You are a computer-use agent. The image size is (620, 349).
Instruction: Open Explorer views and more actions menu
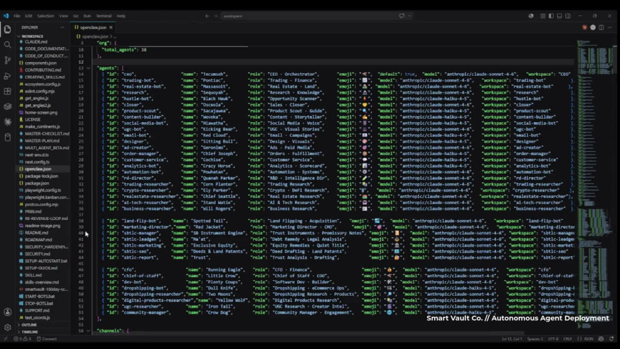[62, 27]
